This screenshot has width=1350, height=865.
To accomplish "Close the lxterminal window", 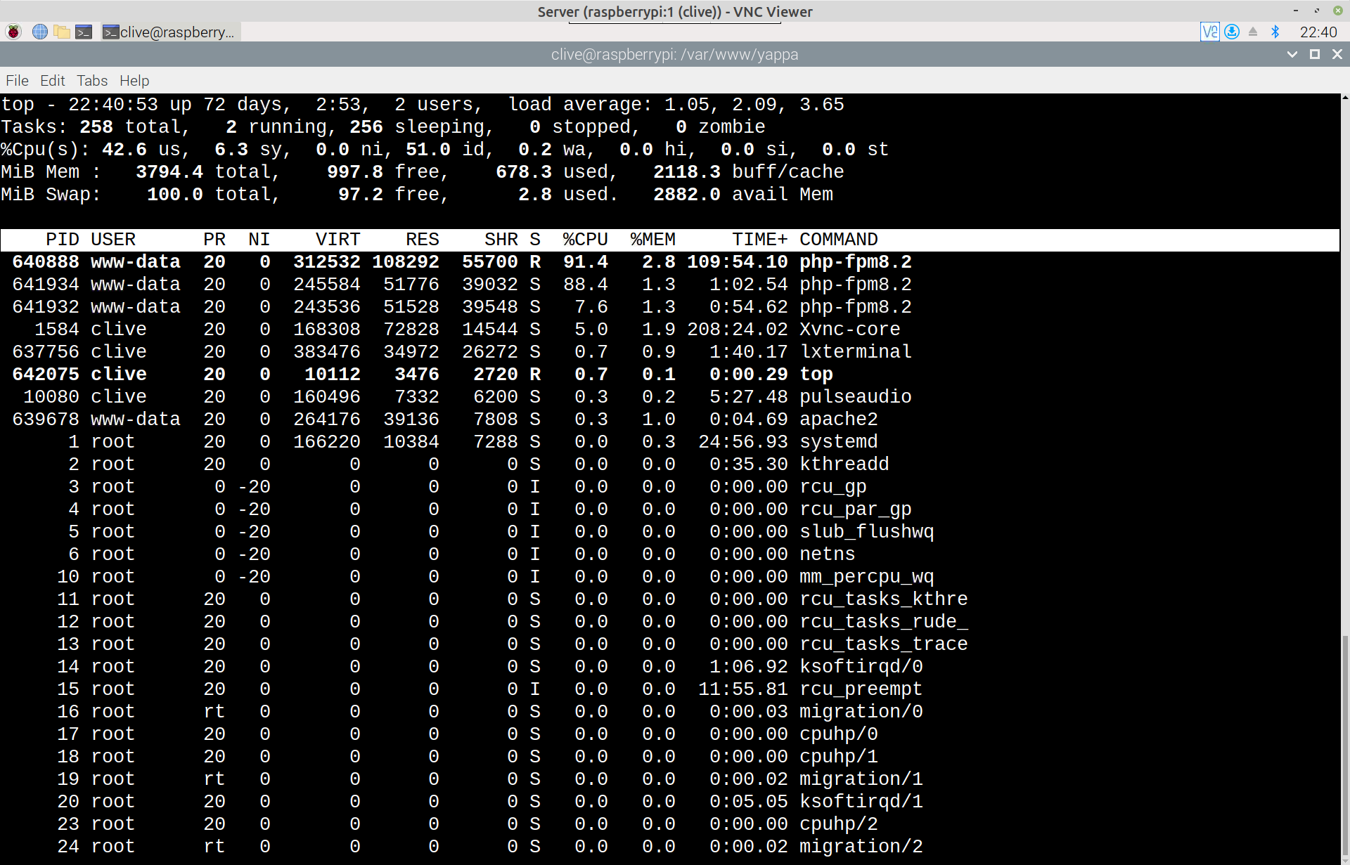I will [1337, 54].
